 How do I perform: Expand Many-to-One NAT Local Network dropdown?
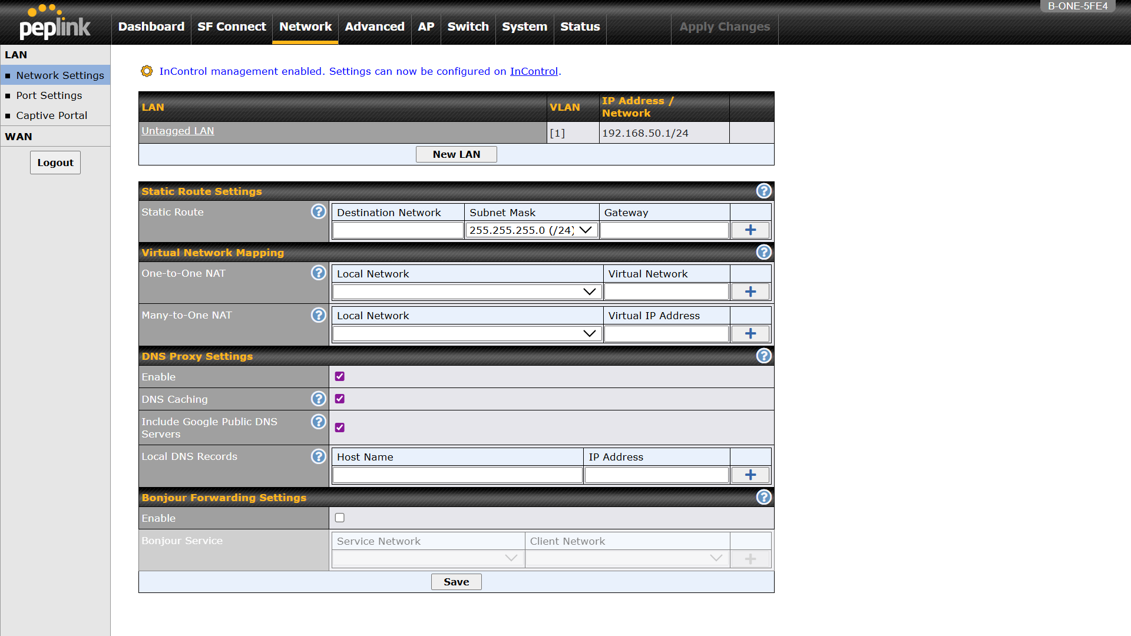click(x=467, y=334)
